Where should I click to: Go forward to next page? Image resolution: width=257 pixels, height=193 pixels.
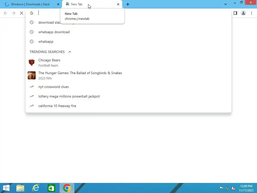pos(14,13)
